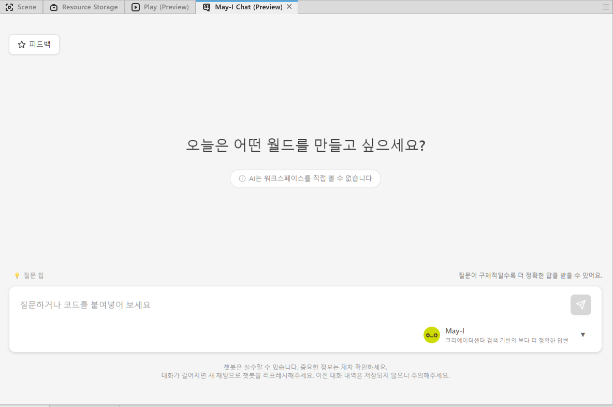This screenshot has width=613, height=407.
Task: Click the Scene tab's camera frame icon
Action: [9, 7]
